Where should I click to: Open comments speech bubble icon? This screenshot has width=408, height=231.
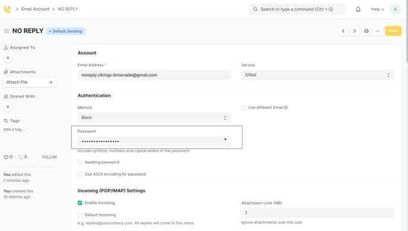point(21,157)
